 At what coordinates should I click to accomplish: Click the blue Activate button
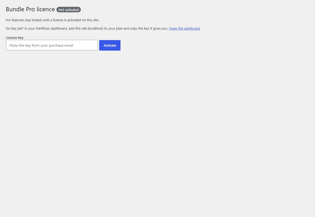click(110, 45)
